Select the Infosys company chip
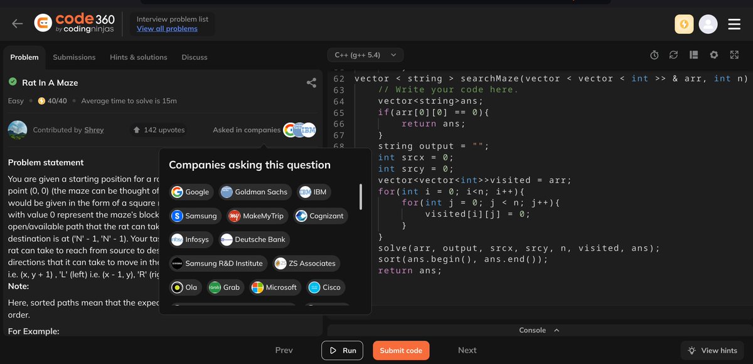This screenshot has width=753, height=364. click(x=191, y=239)
